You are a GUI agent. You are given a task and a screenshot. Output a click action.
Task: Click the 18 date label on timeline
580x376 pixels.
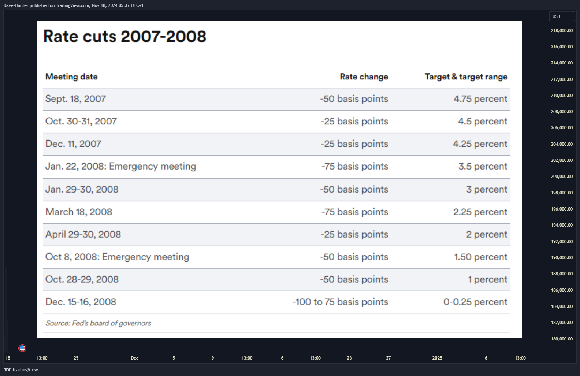click(x=8, y=358)
